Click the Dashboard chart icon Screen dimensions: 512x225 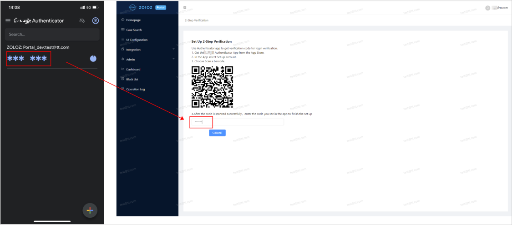point(123,69)
